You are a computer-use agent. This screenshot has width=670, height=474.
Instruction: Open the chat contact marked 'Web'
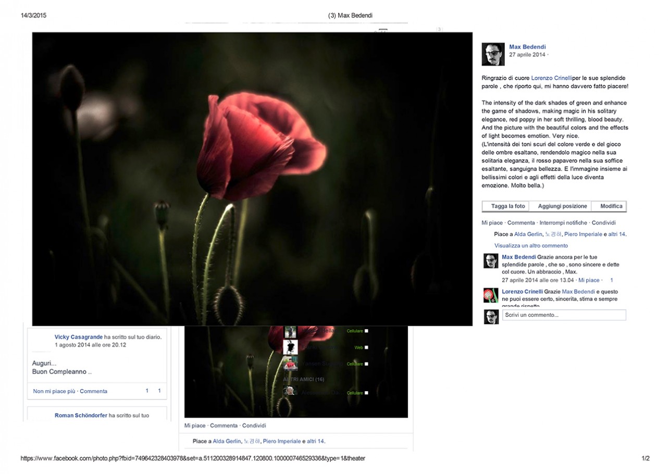pyautogui.click(x=327, y=347)
